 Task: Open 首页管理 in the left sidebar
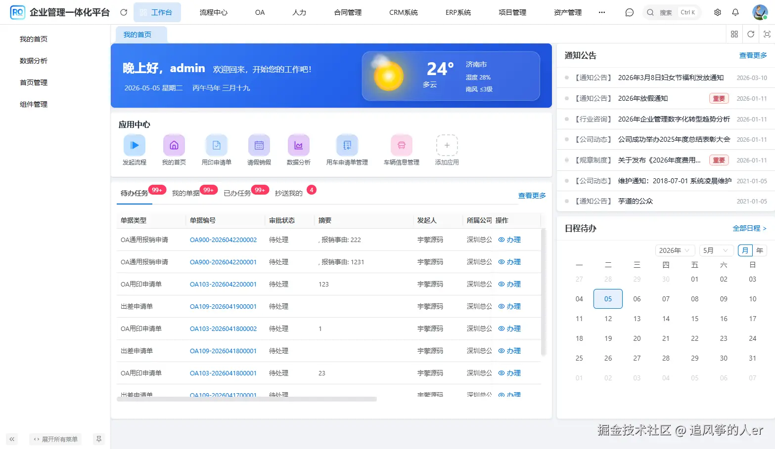point(34,82)
